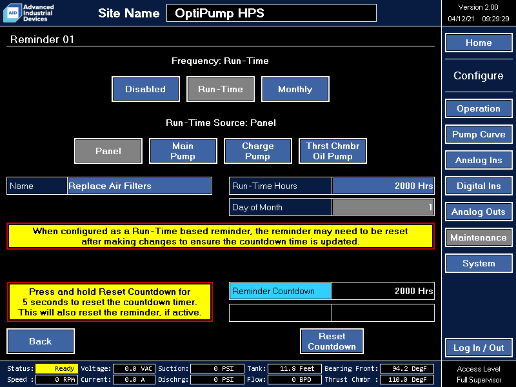Image resolution: width=516 pixels, height=387 pixels.
Task: Select Main Pump as run-time source
Action: coord(183,151)
